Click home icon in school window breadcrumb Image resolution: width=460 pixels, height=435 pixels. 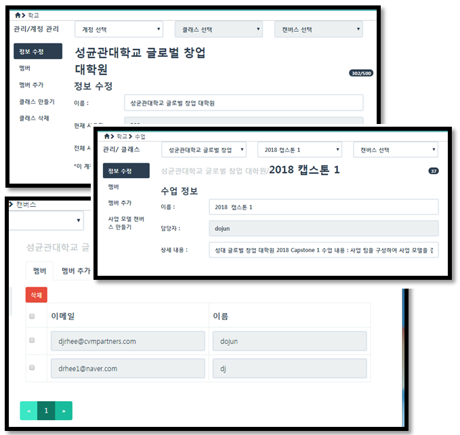tap(18, 15)
